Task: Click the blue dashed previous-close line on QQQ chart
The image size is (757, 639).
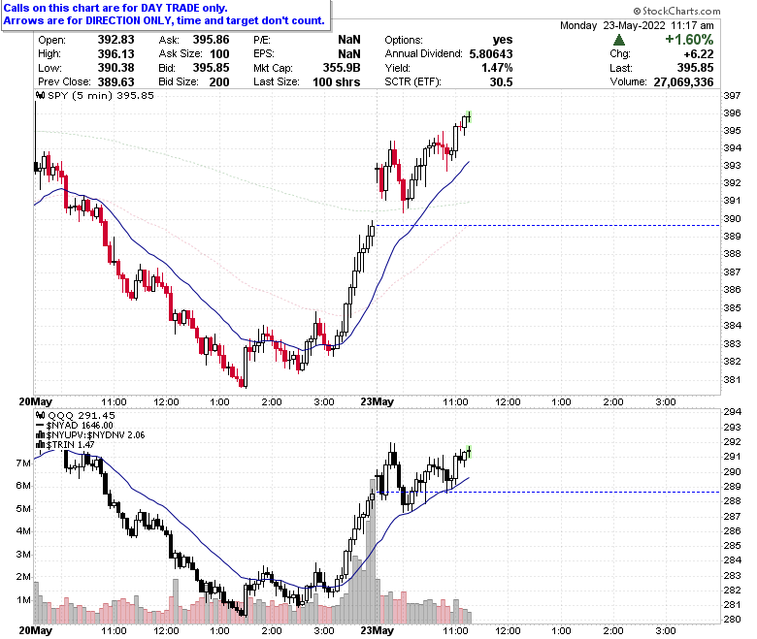Action: tap(547, 492)
